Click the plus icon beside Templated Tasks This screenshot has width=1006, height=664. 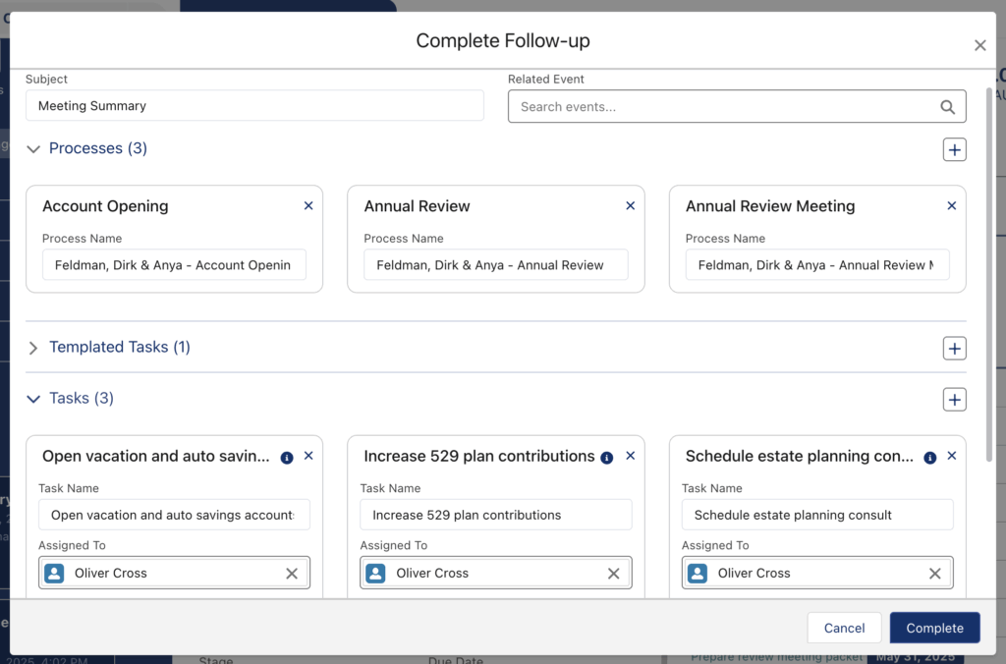coord(954,349)
